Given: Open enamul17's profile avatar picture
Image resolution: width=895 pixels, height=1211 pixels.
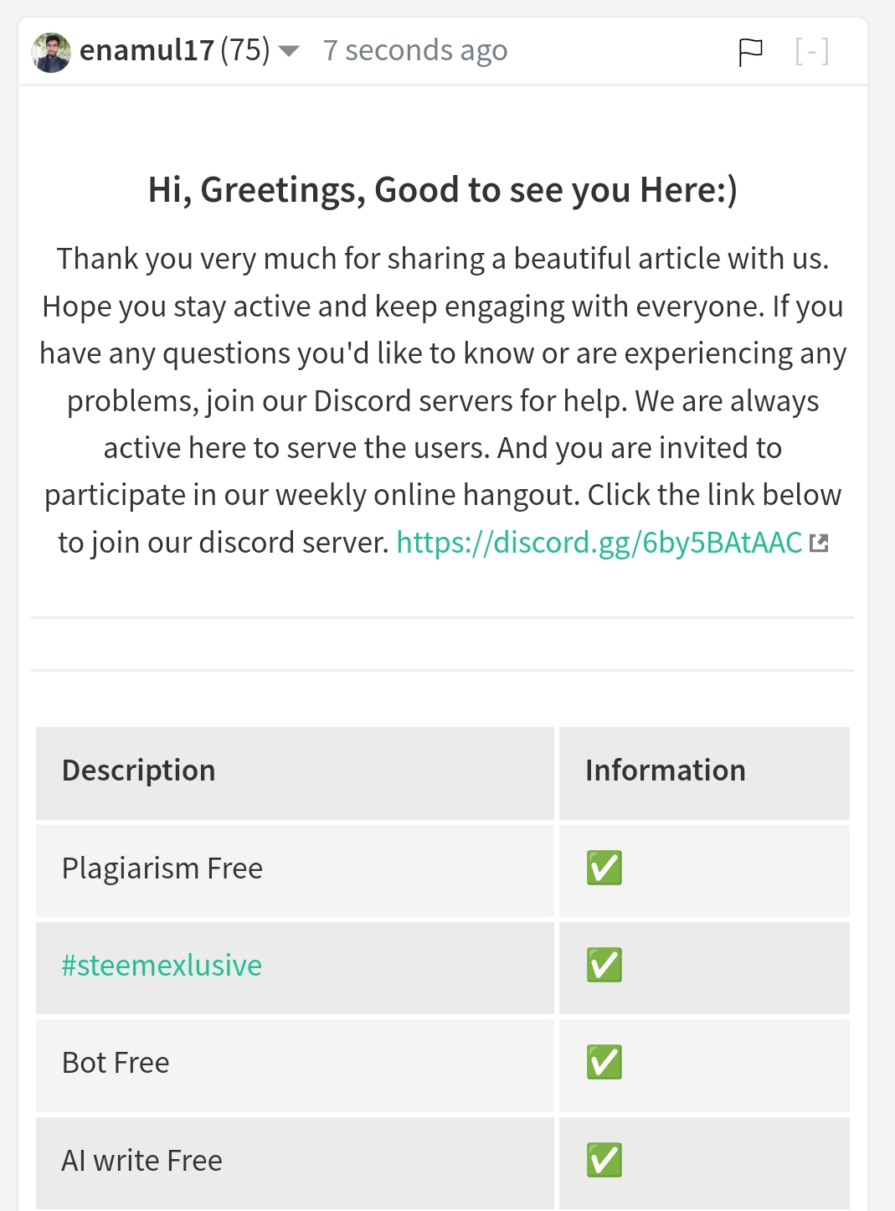Looking at the screenshot, I should [x=51, y=52].
